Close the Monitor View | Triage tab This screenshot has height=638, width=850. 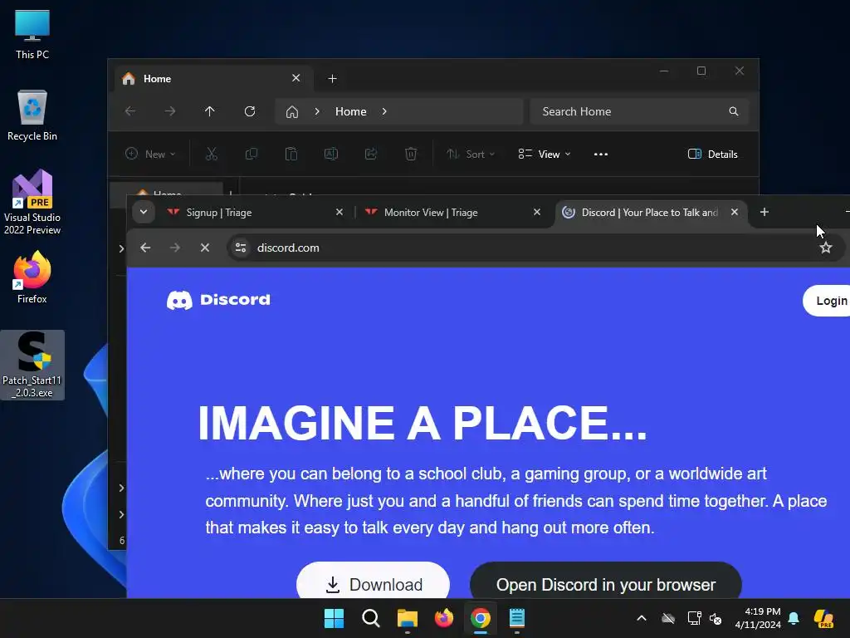pyautogui.click(x=537, y=212)
